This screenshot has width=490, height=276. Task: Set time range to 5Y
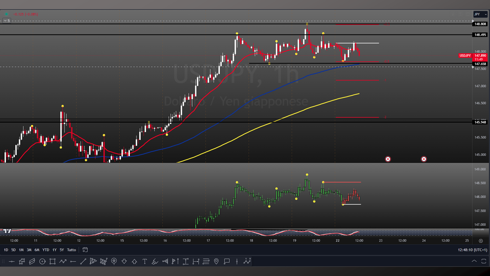point(62,250)
